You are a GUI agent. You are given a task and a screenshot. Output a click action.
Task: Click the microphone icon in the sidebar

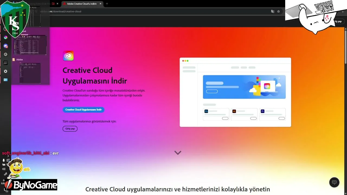click(4, 160)
